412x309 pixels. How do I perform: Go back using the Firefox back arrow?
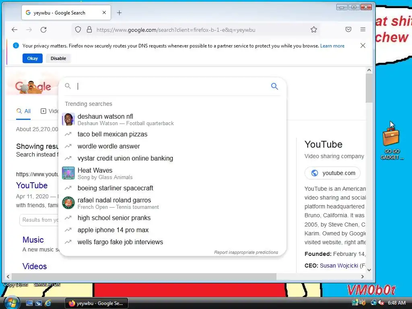tap(14, 30)
